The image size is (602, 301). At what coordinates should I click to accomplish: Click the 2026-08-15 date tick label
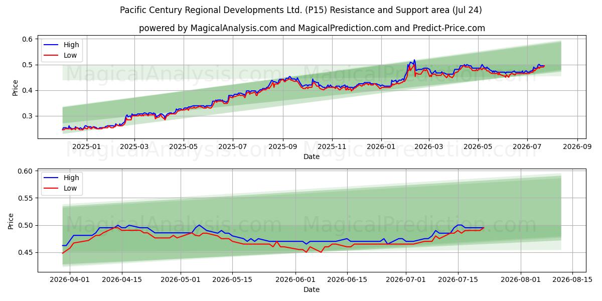pyautogui.click(x=572, y=279)
